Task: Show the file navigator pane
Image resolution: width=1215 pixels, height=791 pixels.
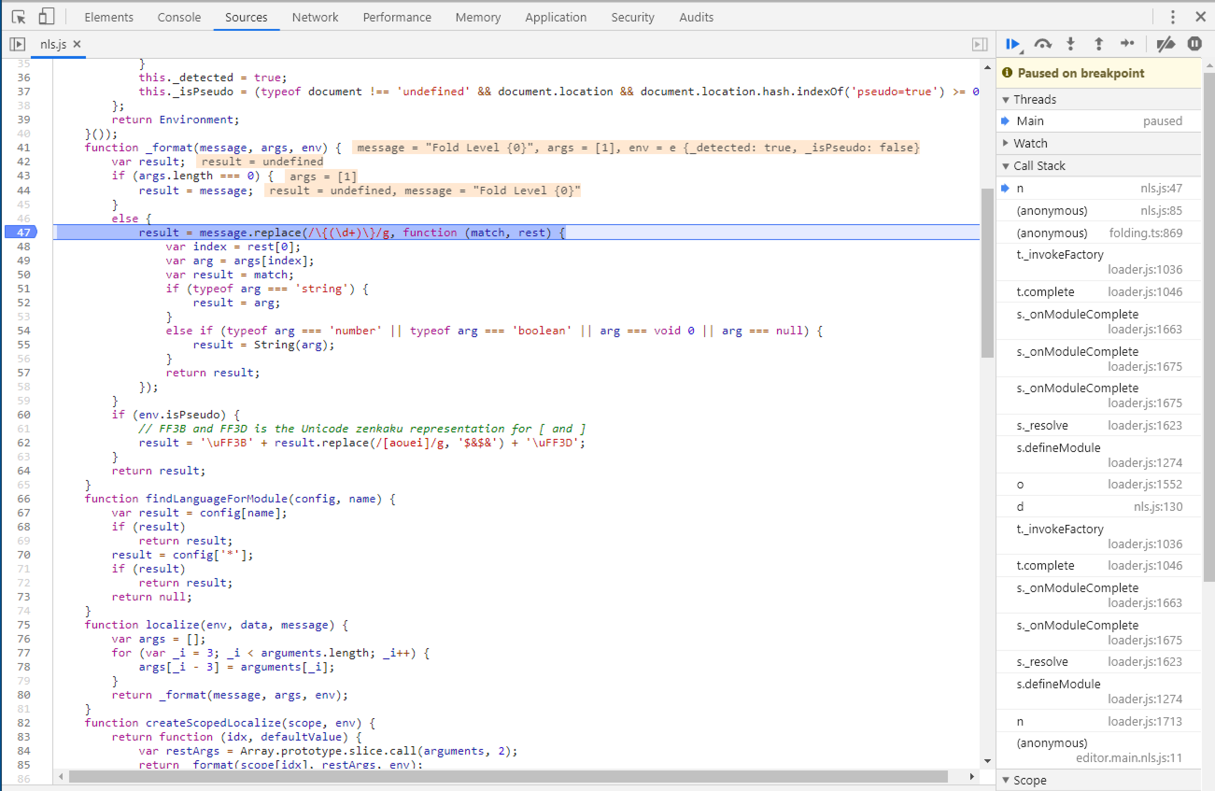Action: point(17,44)
